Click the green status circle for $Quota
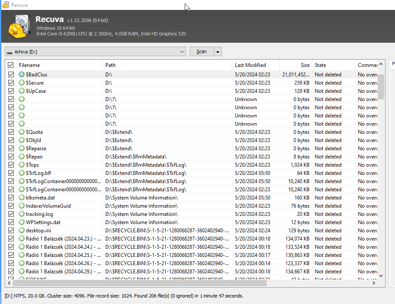The height and width of the screenshot is (304, 395). [x=22, y=132]
